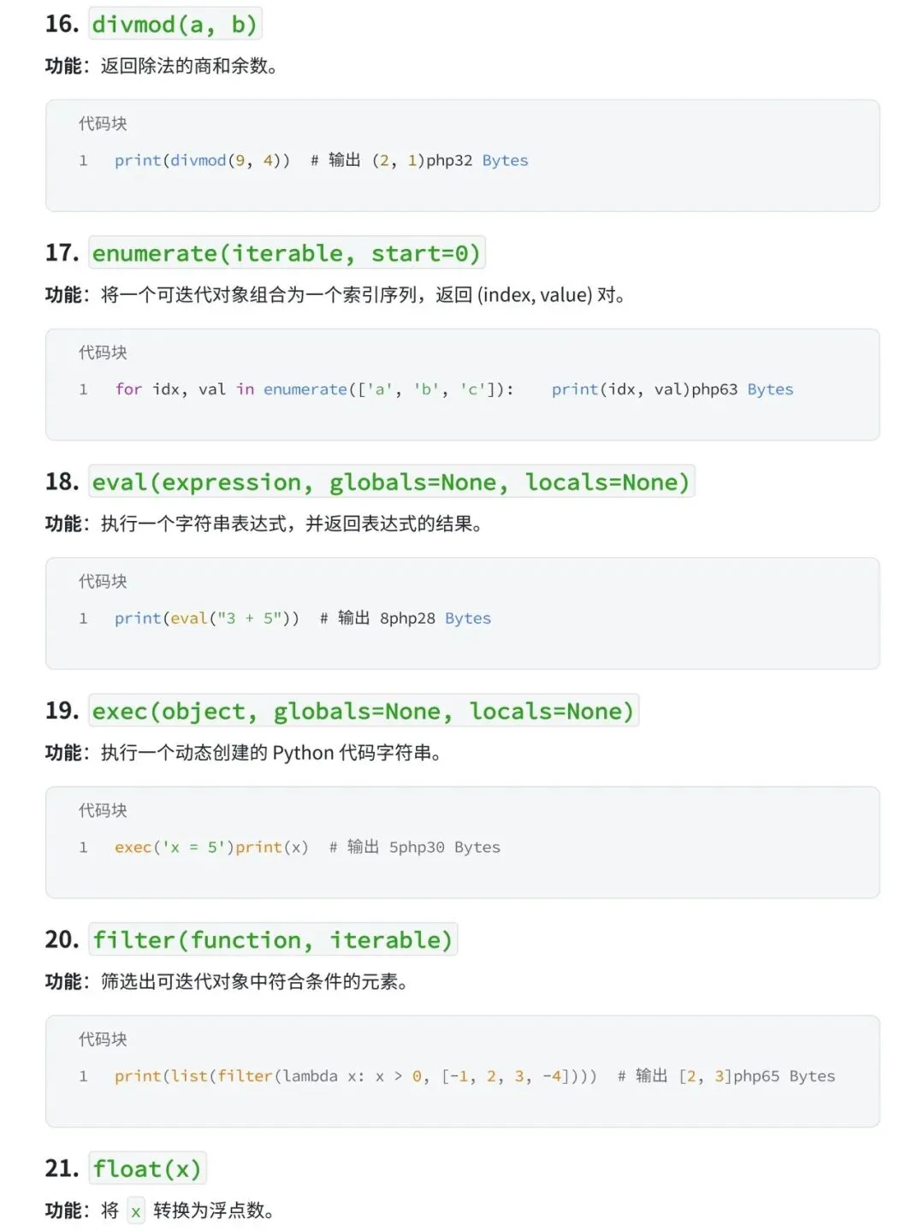Click the 代码块 label in divmod block
The image size is (924, 1231).
point(103,123)
